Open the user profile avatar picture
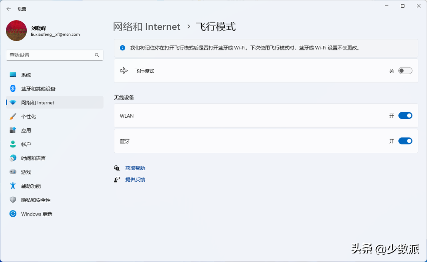427x262 pixels. (16, 31)
